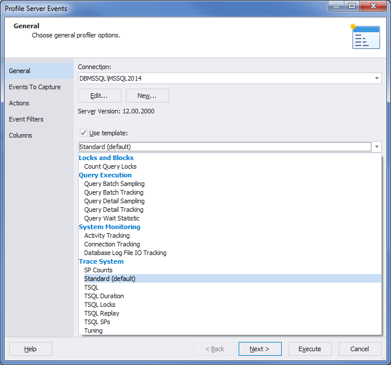Select Activity Tracking template
Image resolution: width=391 pixels, height=365 pixels.
point(230,235)
